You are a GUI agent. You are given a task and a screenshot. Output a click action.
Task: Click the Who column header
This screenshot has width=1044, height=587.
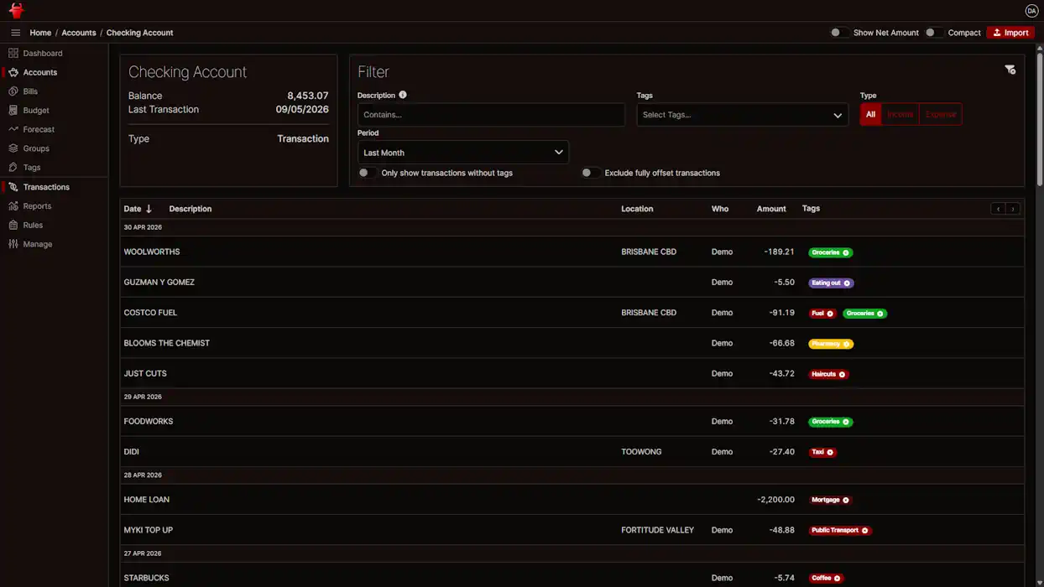point(720,209)
